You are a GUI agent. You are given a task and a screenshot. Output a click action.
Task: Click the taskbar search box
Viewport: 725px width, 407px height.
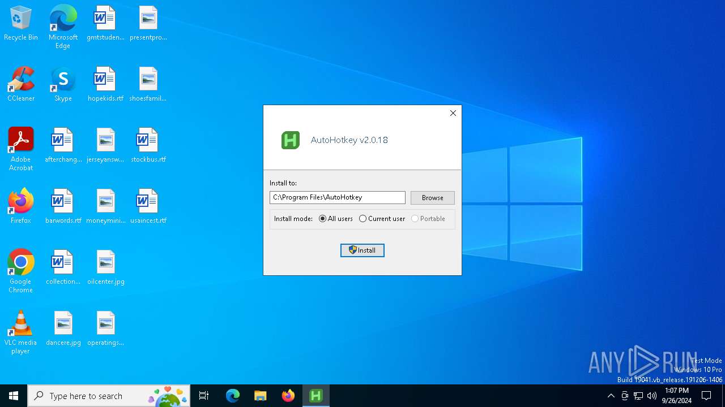pyautogui.click(x=109, y=396)
